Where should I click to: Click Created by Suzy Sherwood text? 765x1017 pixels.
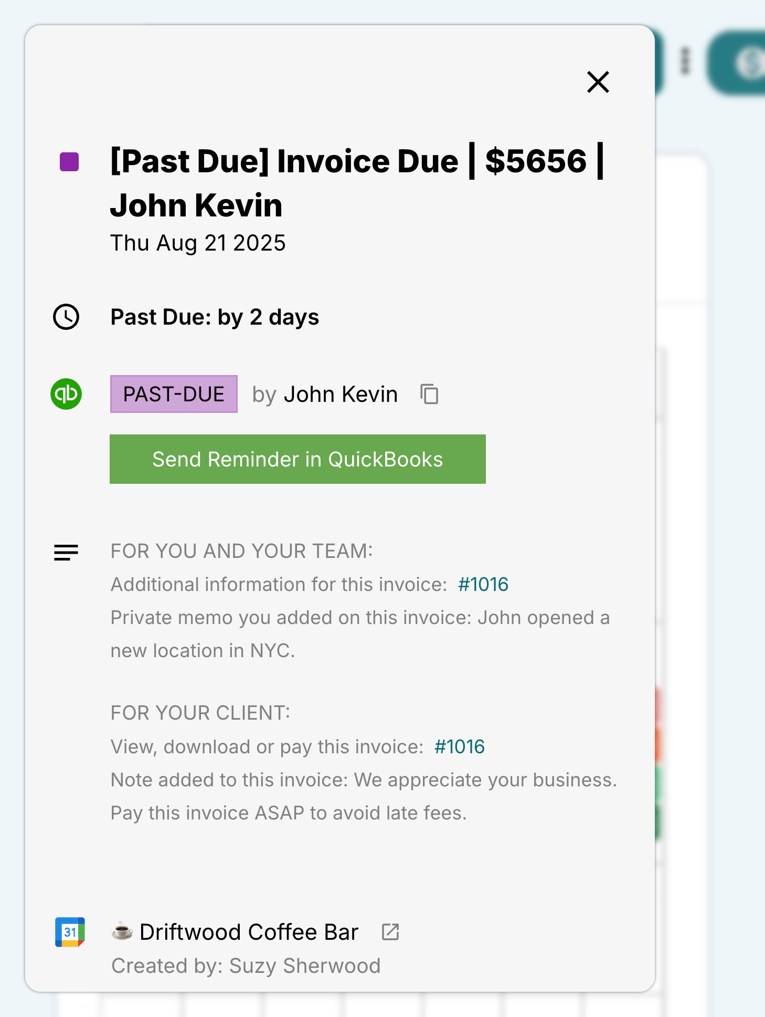pos(246,966)
